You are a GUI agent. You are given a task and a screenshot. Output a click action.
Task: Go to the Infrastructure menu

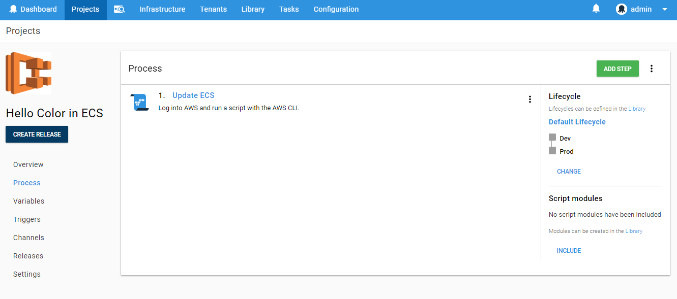[162, 9]
